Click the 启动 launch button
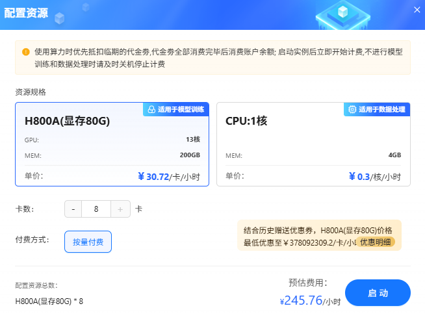 pos(378,293)
